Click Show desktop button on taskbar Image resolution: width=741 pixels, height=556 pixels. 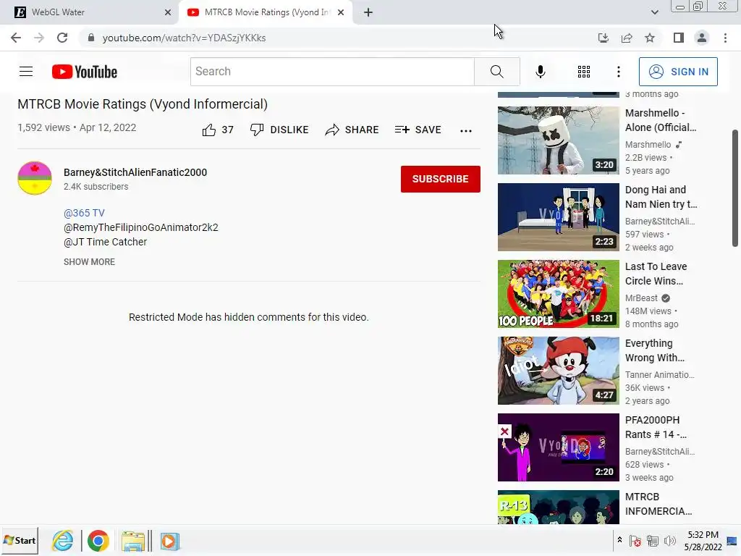732,540
